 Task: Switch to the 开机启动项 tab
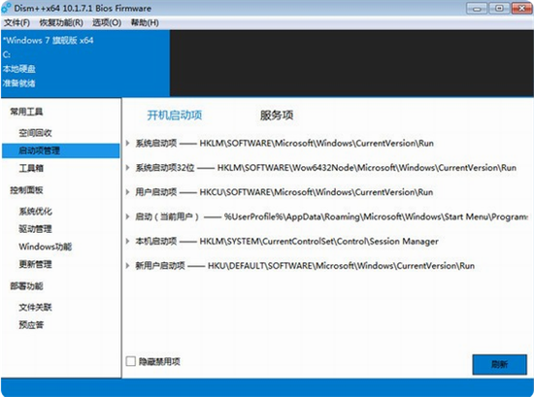pyautogui.click(x=175, y=116)
